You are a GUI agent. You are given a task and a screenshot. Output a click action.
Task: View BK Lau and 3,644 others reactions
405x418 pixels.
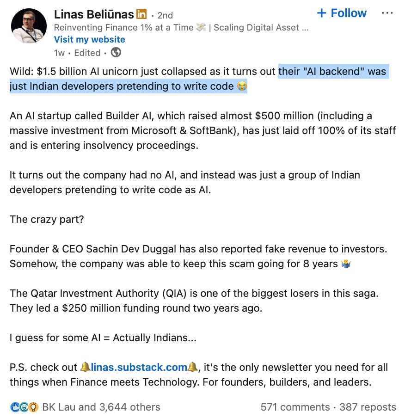(x=101, y=407)
